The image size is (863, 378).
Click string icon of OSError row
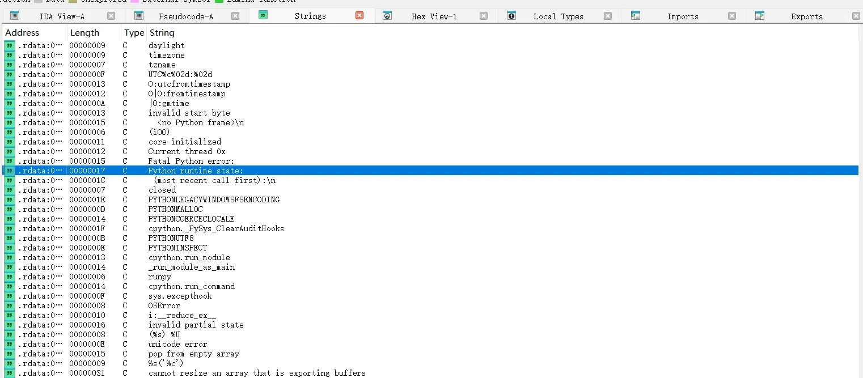tap(10, 305)
